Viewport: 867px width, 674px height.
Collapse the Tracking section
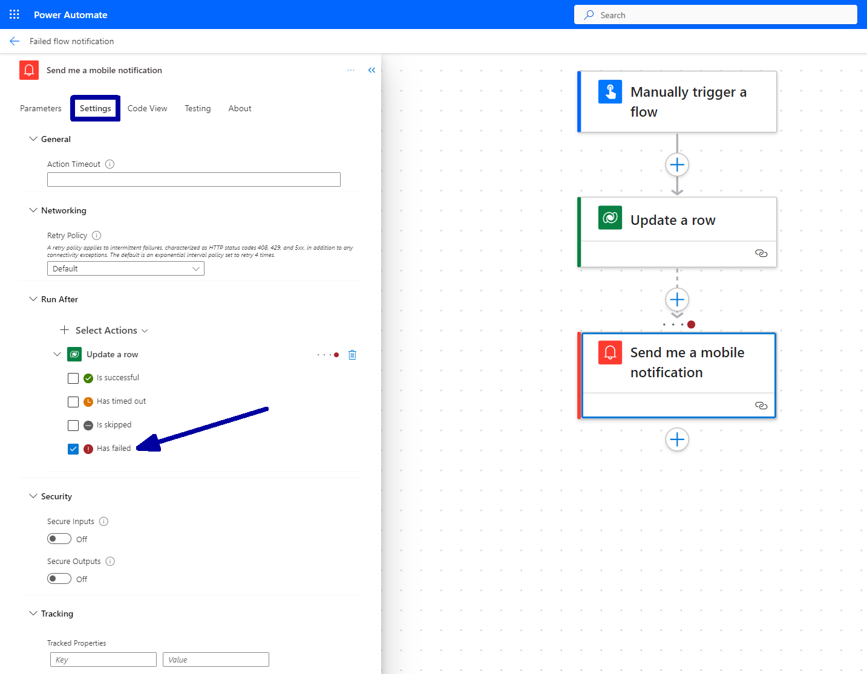click(x=33, y=614)
